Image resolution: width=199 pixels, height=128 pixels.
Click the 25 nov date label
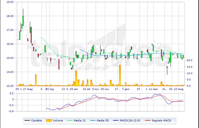pos(105,89)
